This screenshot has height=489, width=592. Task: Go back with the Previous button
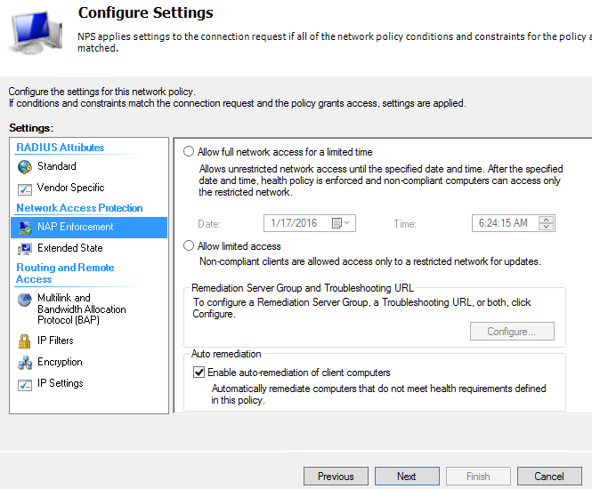click(x=336, y=477)
